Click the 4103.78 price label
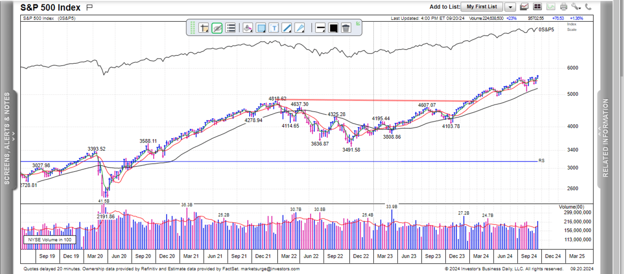Viewport: 624px width, 274px height. coord(451,126)
